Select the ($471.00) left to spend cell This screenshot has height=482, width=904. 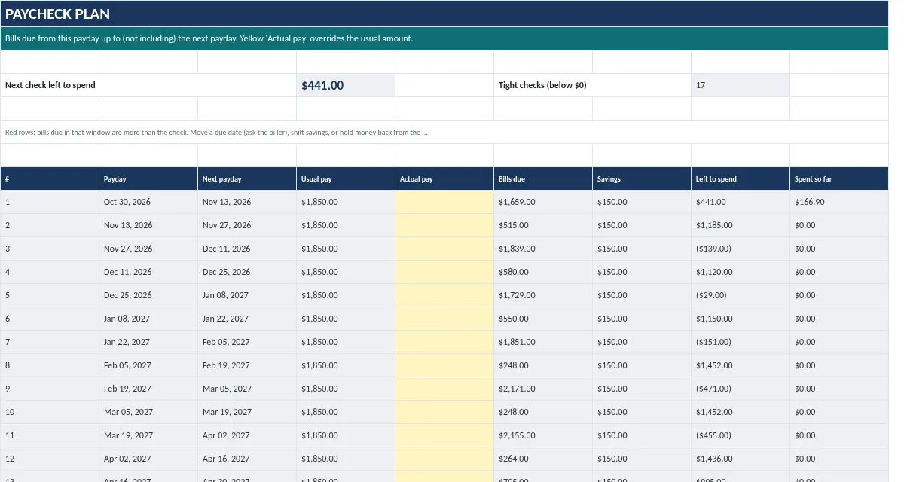point(741,389)
